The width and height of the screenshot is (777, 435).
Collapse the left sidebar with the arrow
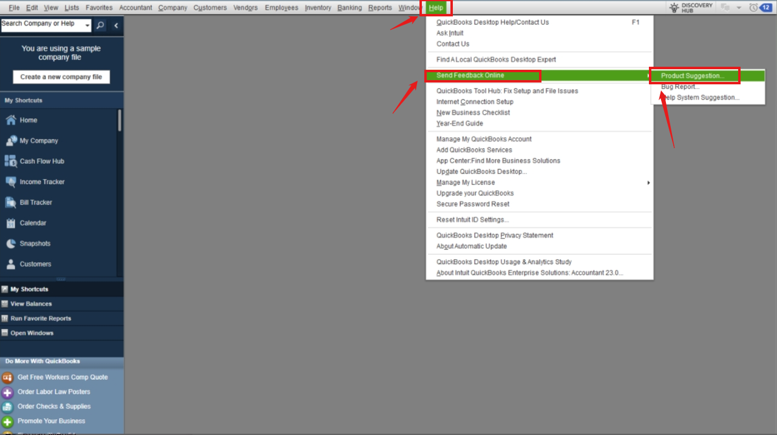pos(116,25)
